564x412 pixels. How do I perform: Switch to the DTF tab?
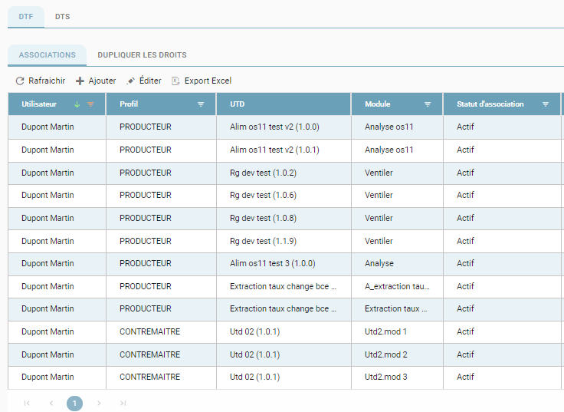[x=26, y=17]
